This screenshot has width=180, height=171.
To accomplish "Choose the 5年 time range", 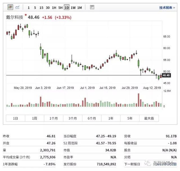I will coord(130,118).
